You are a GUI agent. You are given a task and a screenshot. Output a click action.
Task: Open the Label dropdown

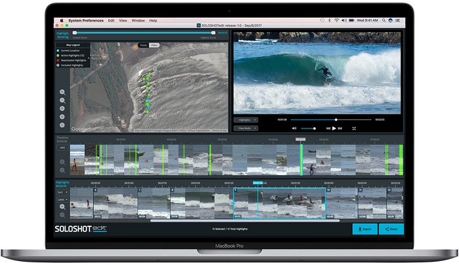pyautogui.click(x=62, y=199)
